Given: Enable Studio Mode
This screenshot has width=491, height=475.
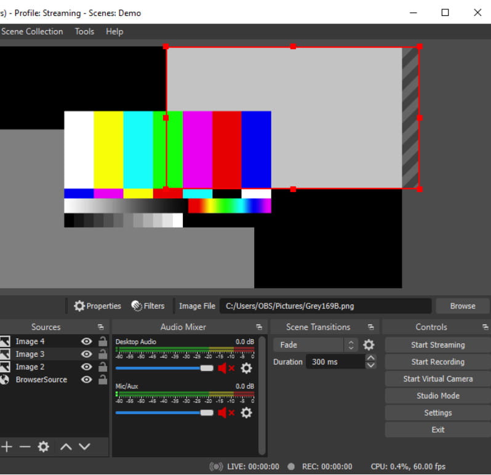Looking at the screenshot, I should (437, 396).
